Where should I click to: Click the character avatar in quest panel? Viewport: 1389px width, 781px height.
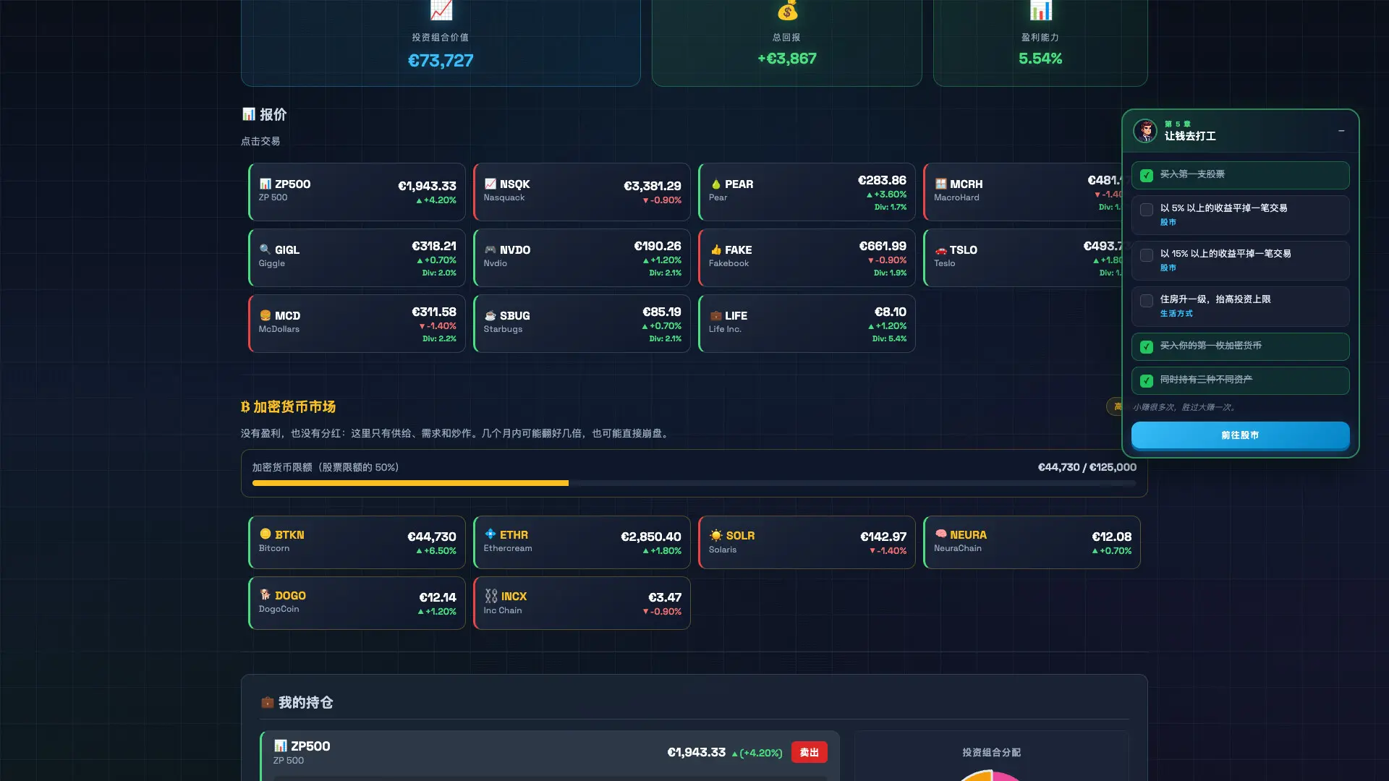(x=1145, y=131)
